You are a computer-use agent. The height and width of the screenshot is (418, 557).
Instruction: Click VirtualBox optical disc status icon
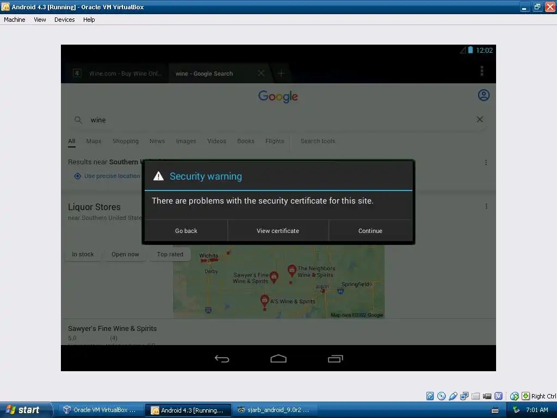click(441, 396)
